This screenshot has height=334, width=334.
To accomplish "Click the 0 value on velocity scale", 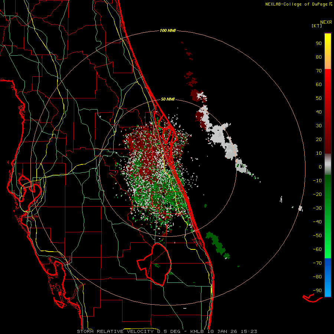I will pyautogui.click(x=320, y=167).
